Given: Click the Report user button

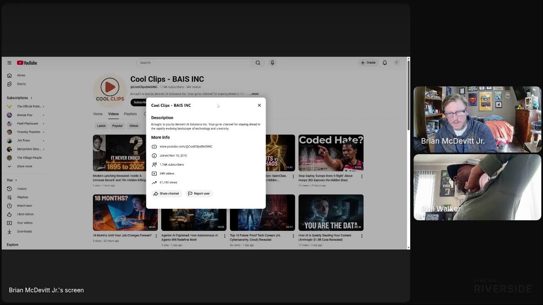Looking at the screenshot, I should pos(199,194).
